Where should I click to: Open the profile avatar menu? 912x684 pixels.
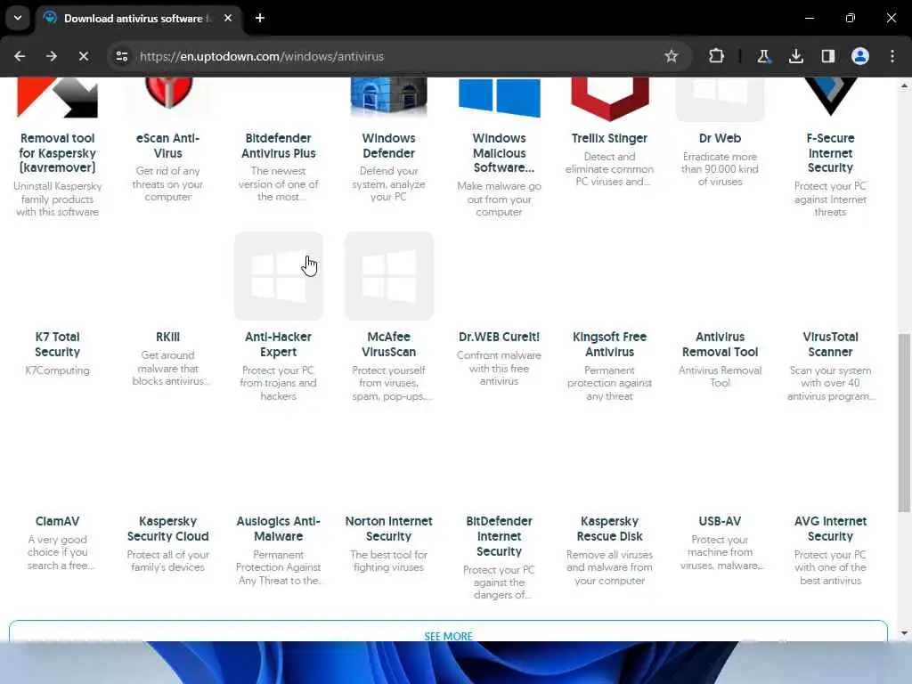click(860, 56)
